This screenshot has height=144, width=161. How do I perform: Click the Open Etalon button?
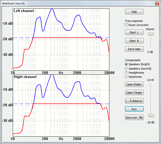[x=134, y=84]
